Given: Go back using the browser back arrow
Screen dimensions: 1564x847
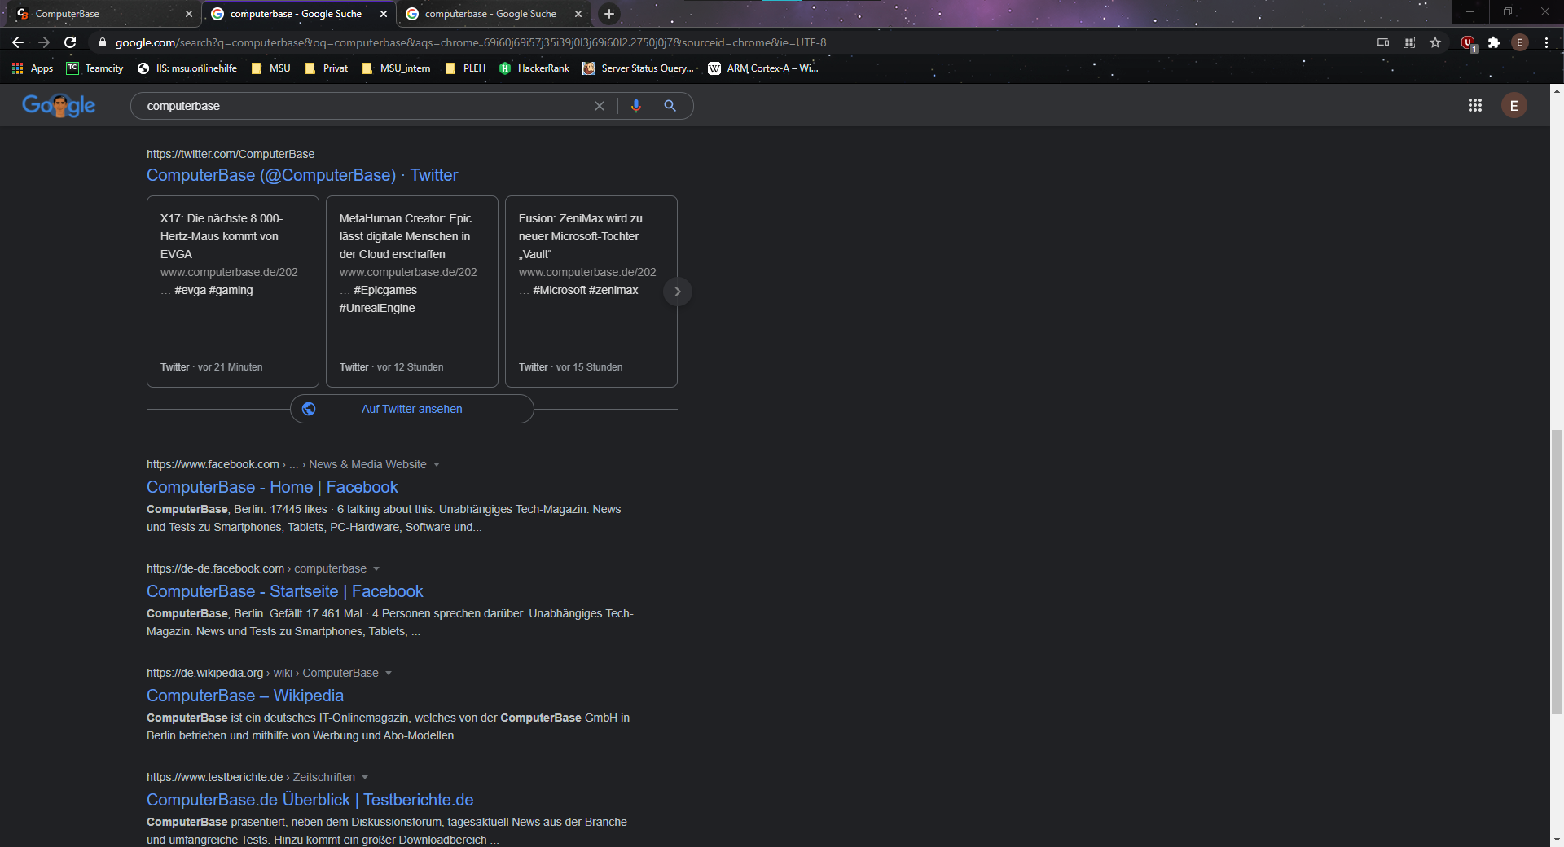Looking at the screenshot, I should point(18,42).
